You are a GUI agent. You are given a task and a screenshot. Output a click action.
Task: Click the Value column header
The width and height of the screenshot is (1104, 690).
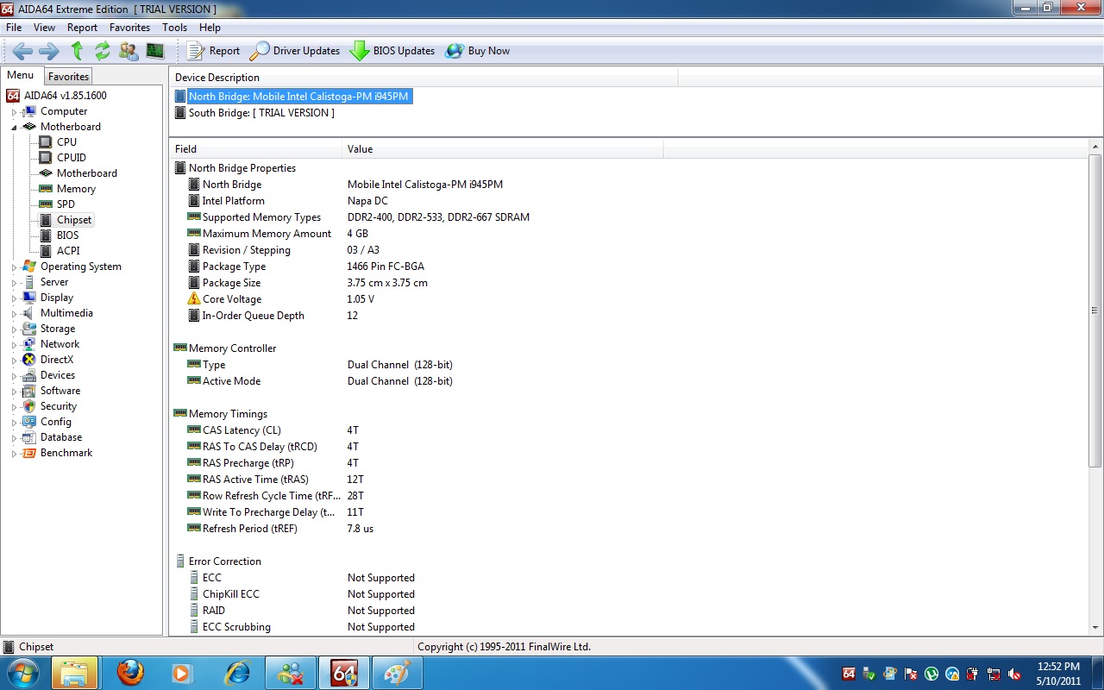503,149
